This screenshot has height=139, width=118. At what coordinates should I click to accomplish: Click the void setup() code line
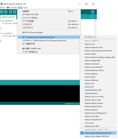tap(7, 21)
